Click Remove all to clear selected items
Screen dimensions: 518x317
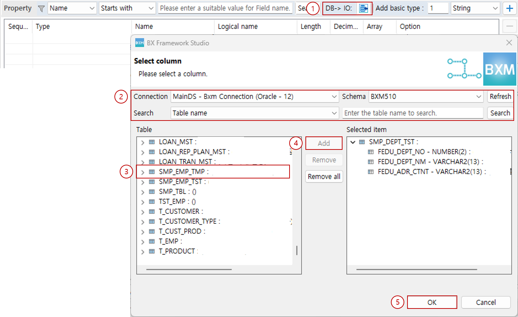pos(324,176)
